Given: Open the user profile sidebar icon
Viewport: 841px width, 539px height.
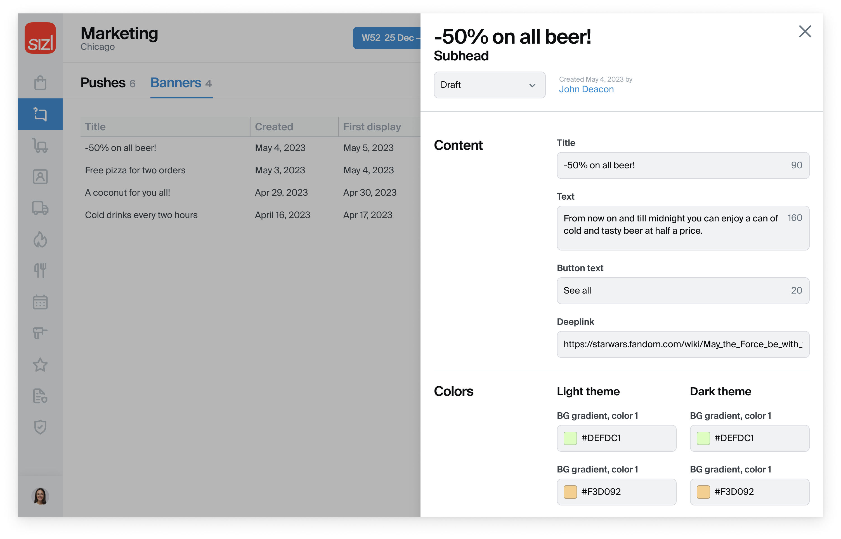Looking at the screenshot, I should click(x=40, y=177).
